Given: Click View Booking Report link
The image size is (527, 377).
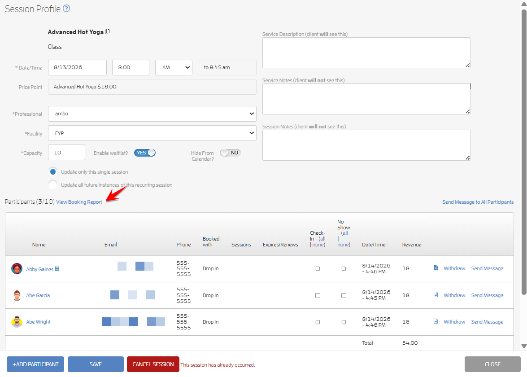Looking at the screenshot, I should click(x=79, y=202).
